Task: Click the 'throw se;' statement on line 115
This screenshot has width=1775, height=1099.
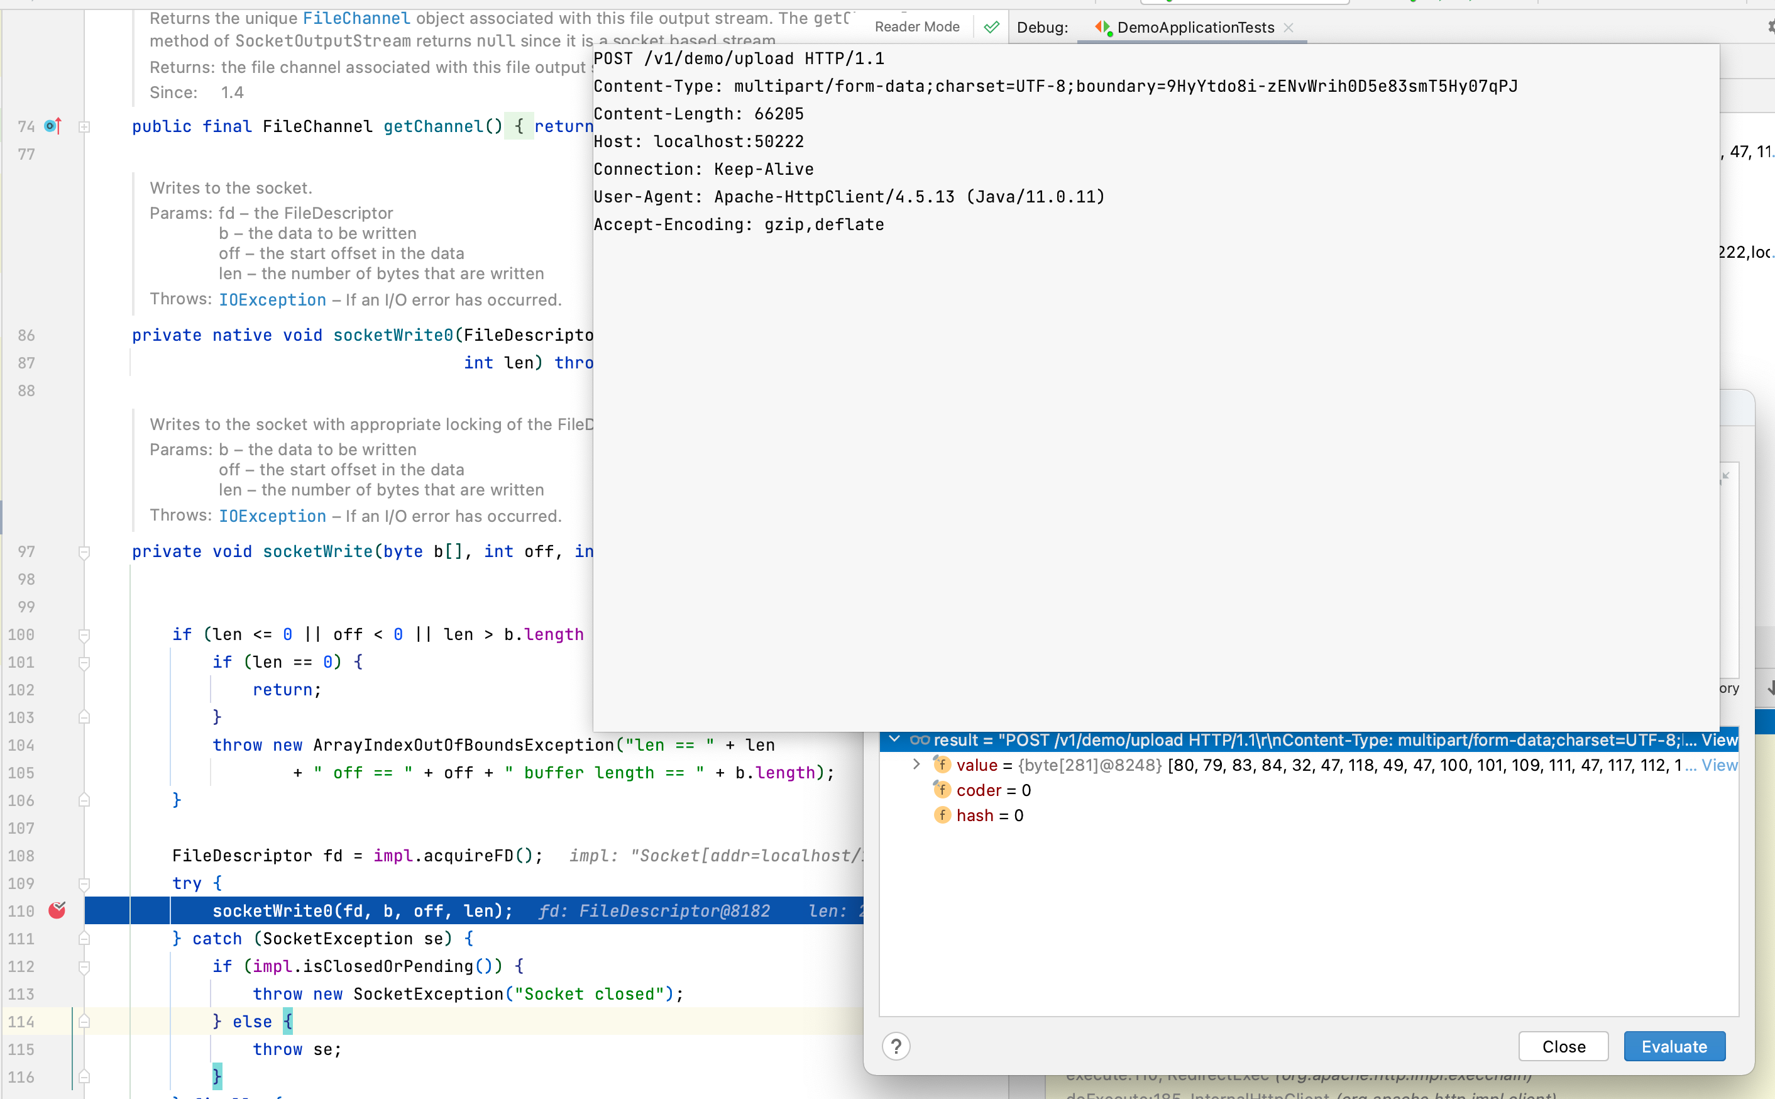Action: [297, 1049]
